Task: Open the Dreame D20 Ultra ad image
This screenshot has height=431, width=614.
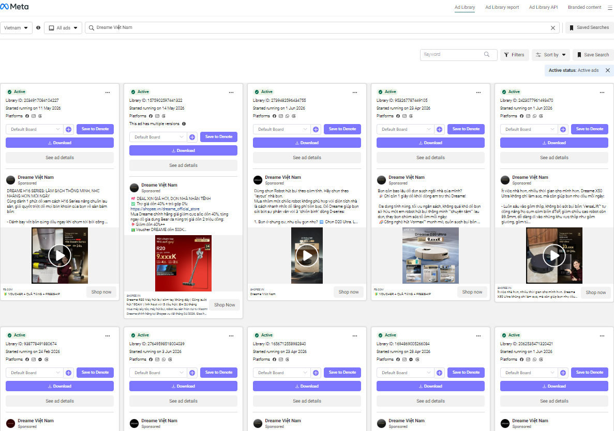Action: pos(430,255)
